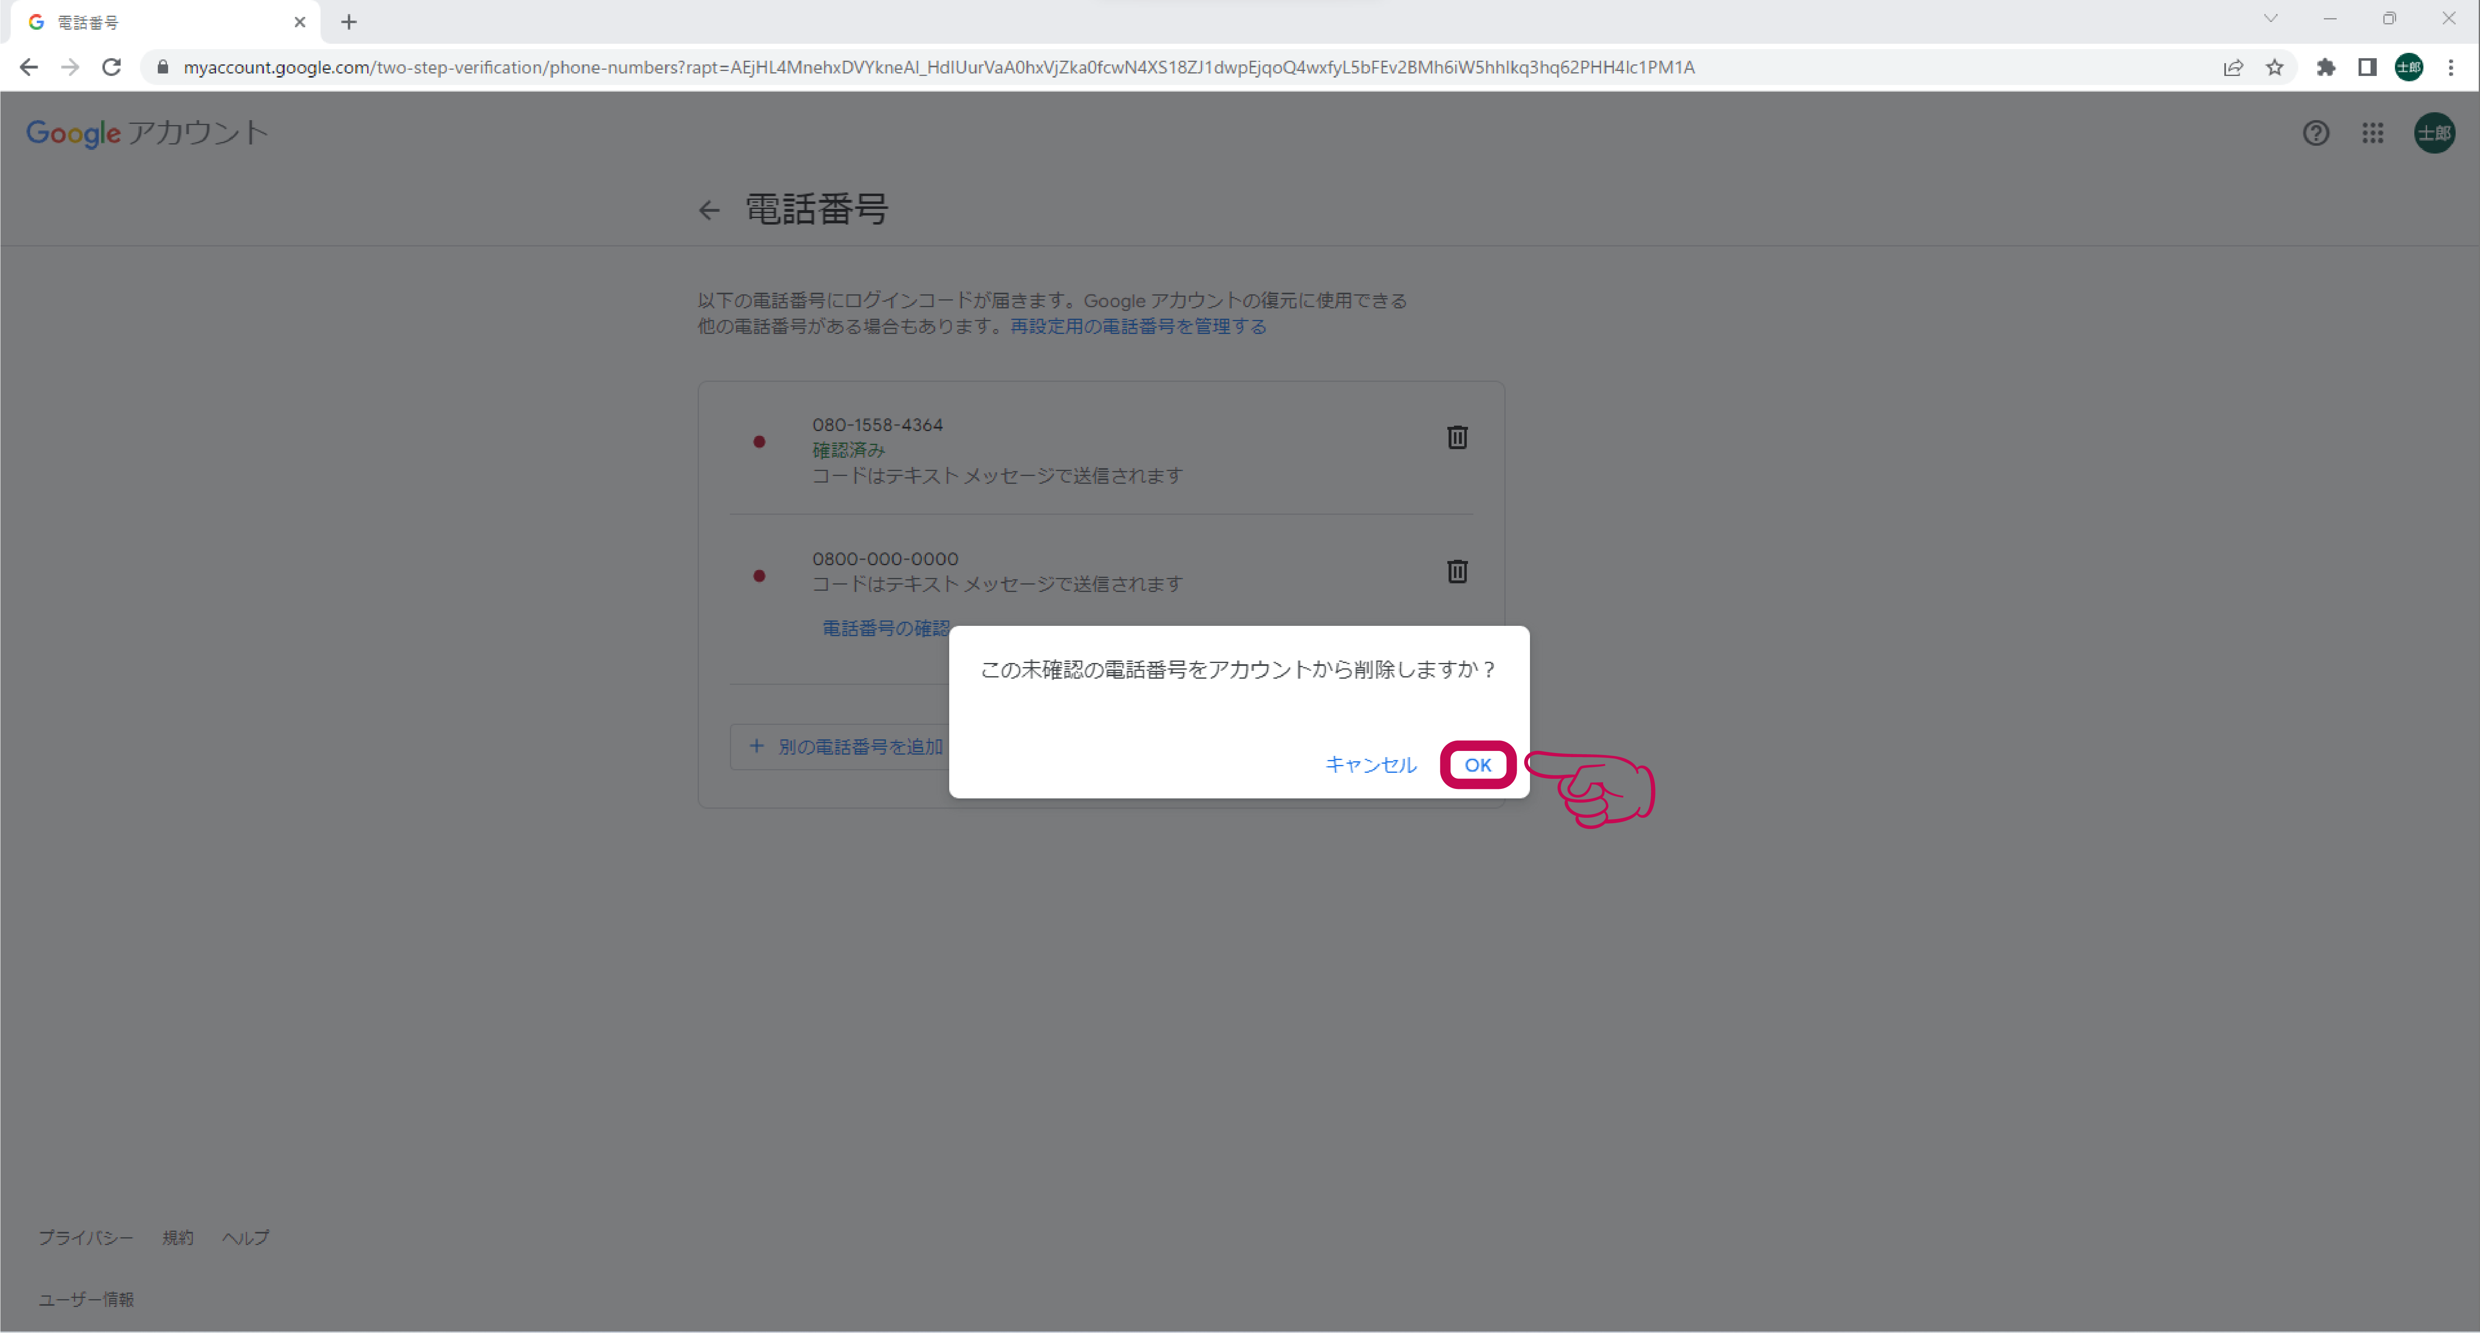
Task: Open the Google apps grid icon
Action: click(x=2372, y=133)
